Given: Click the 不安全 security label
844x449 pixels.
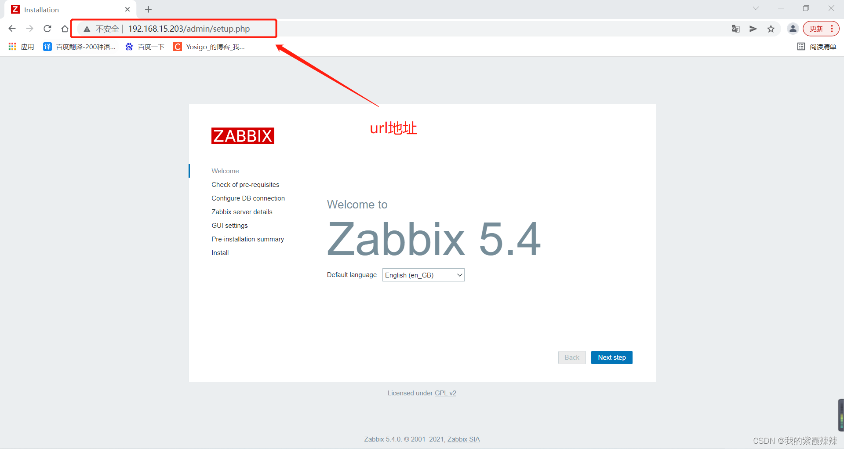Looking at the screenshot, I should pyautogui.click(x=107, y=29).
